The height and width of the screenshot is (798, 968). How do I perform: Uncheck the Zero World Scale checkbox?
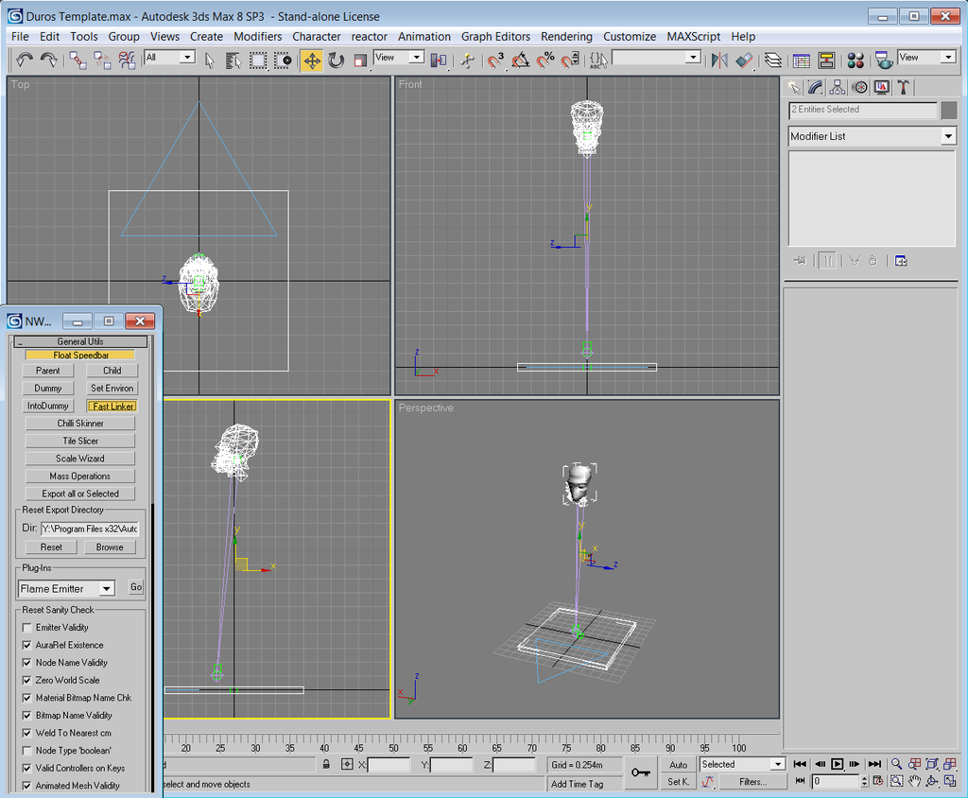coord(26,680)
